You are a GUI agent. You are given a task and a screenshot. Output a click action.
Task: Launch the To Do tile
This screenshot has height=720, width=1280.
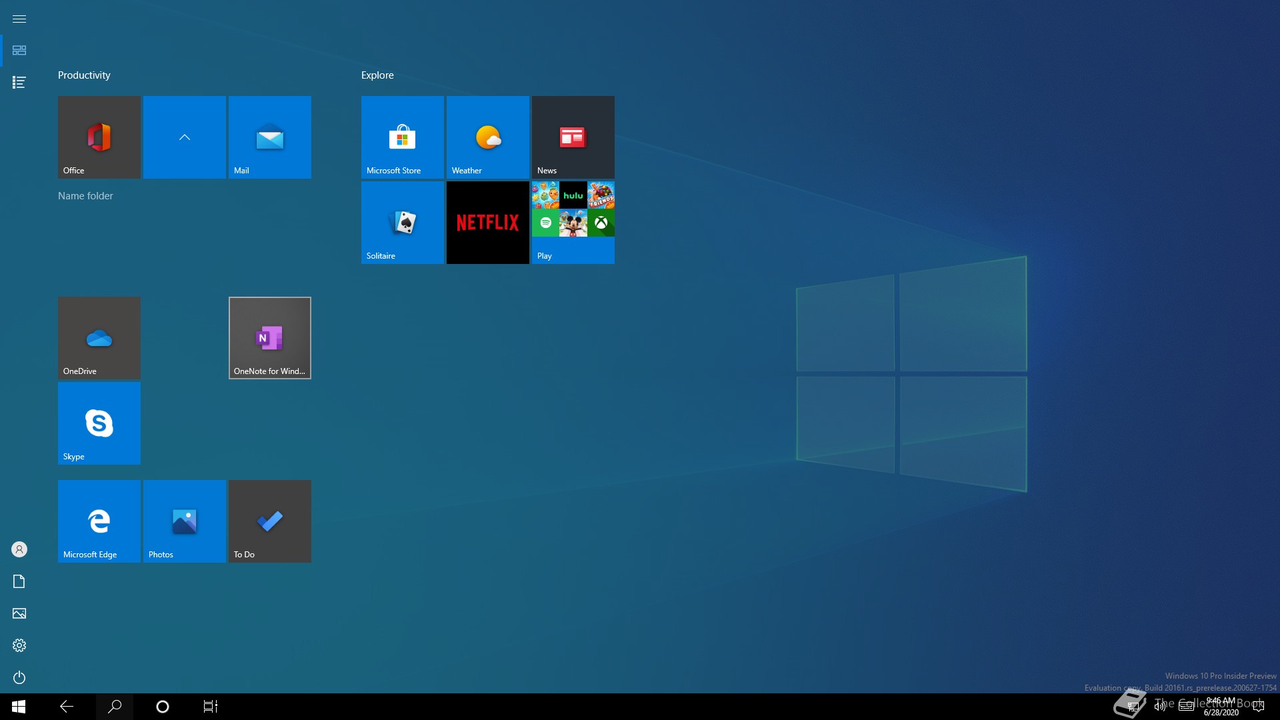click(x=270, y=521)
